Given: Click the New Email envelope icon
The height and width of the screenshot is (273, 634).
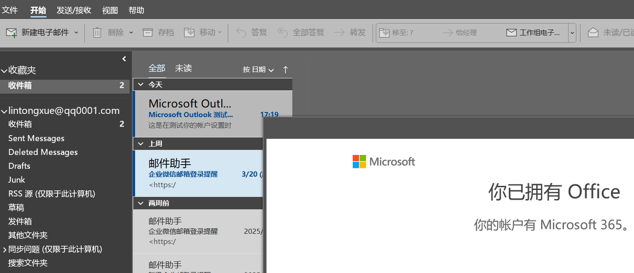Looking at the screenshot, I should point(12,33).
